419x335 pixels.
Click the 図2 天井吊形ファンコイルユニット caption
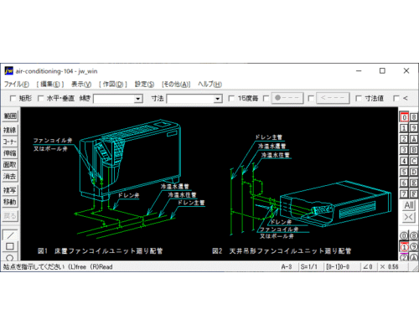282,251
